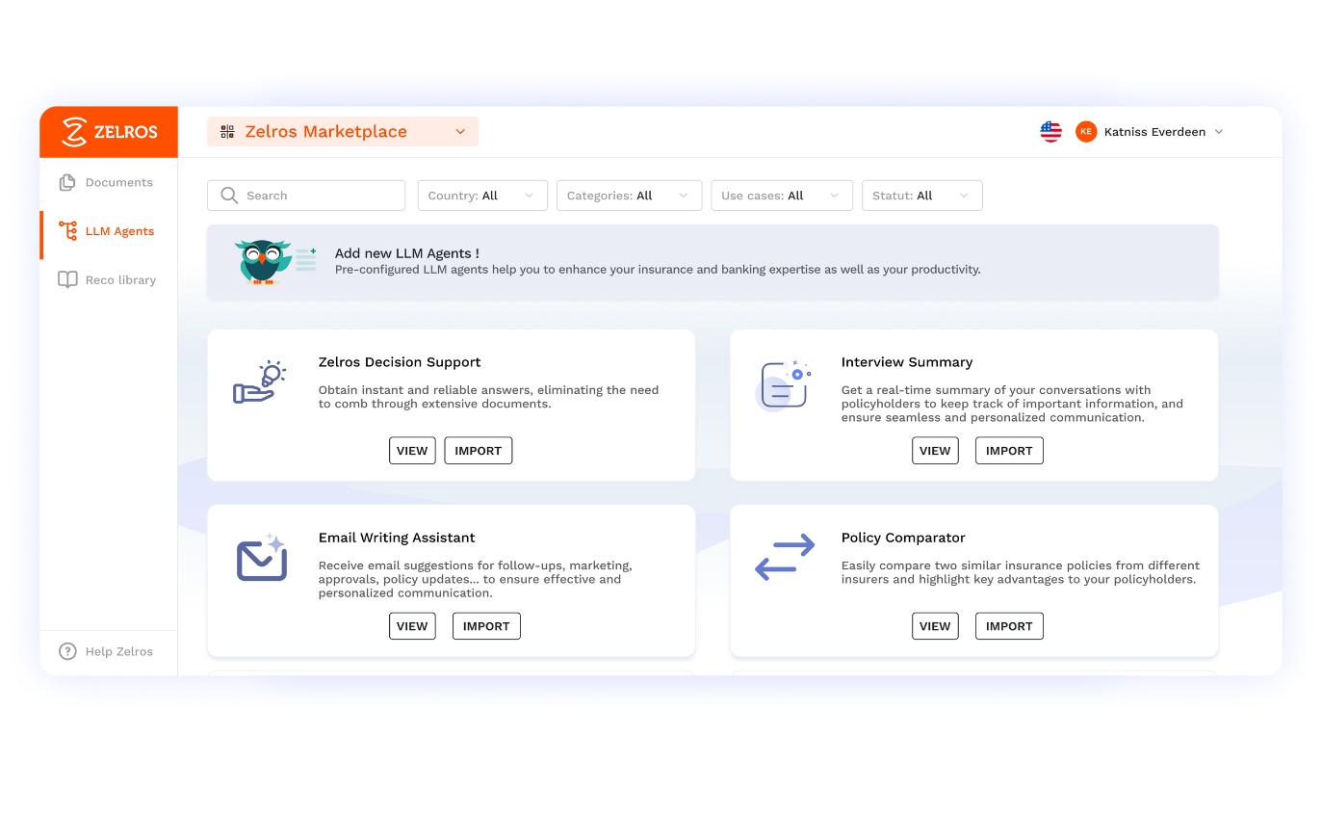Select the Policy Comparator arrows icon
Viewport: 1322px width, 815px height.
783,557
